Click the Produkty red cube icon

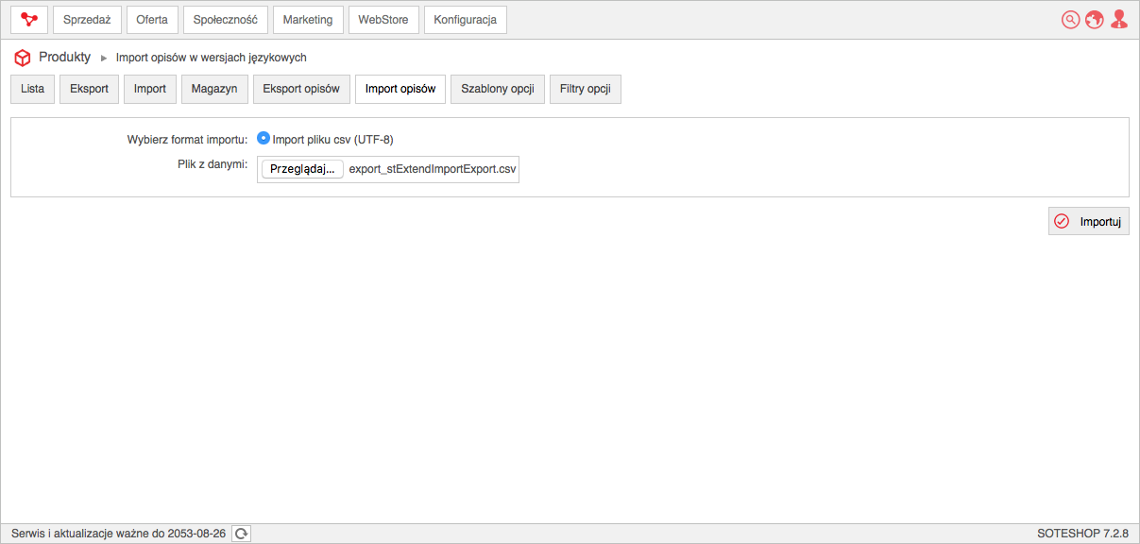(x=23, y=58)
